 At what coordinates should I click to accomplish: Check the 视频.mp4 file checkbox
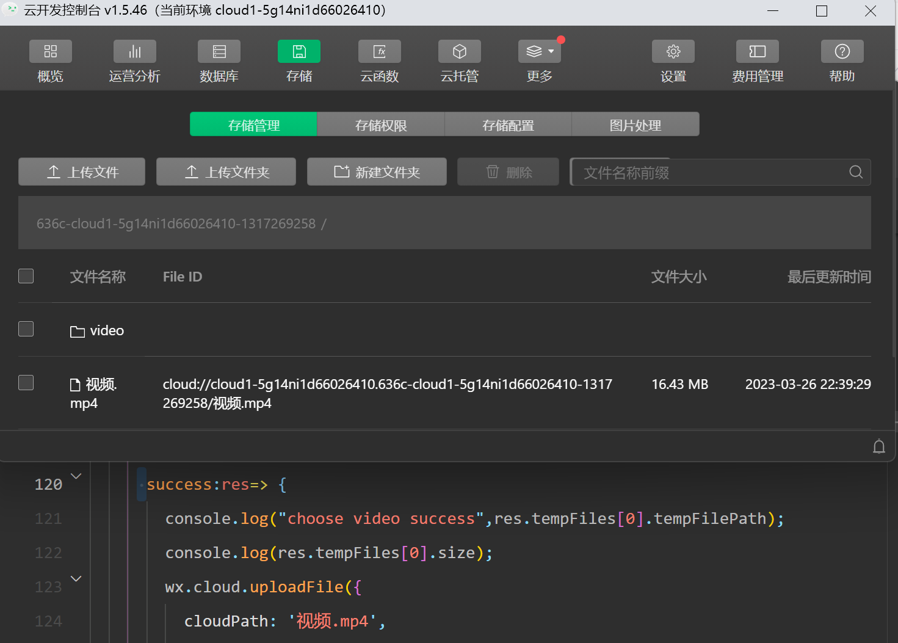point(26,383)
